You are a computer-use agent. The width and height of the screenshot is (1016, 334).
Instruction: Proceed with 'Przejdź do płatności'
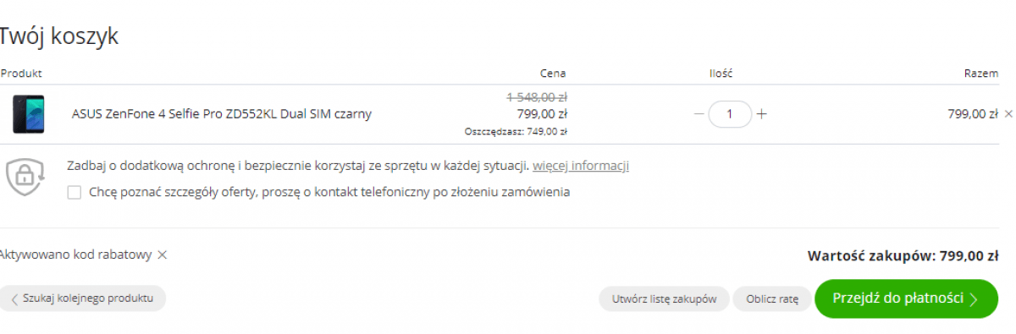tap(907, 298)
